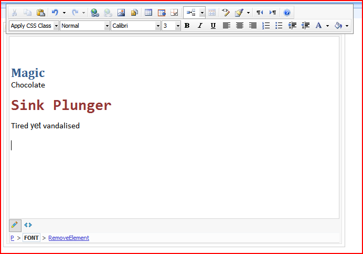Image resolution: width=363 pixels, height=254 pixels.
Task: Click the Insert Table icon
Action: point(148,13)
